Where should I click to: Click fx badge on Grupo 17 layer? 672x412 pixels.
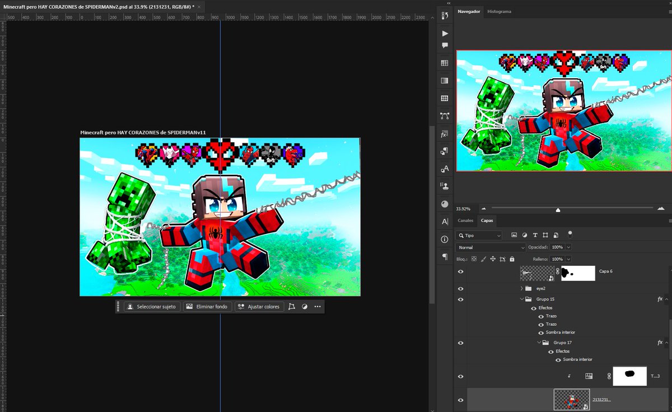[660, 343]
